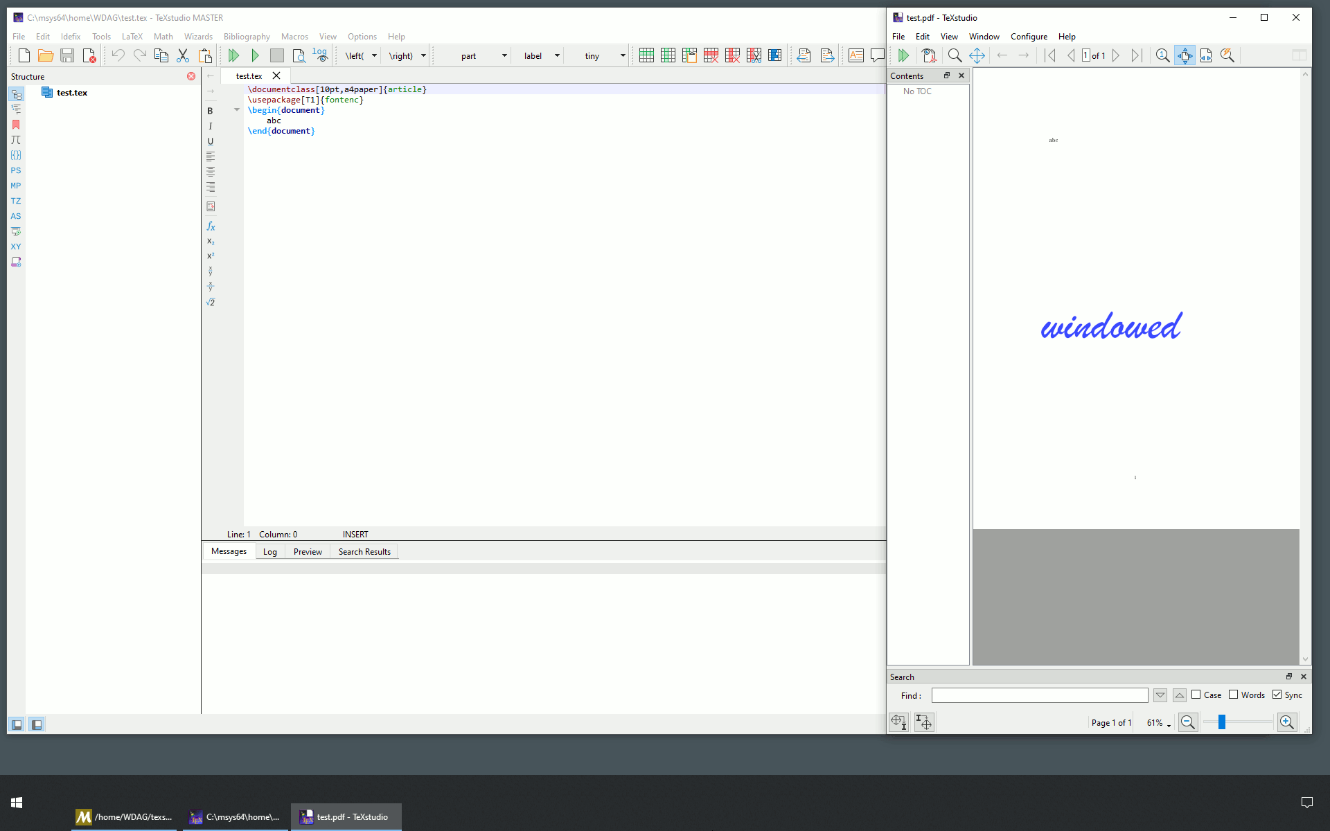1330x831 pixels.
Task: Select the fit-whole-page viewer icon
Action: pyautogui.click(x=1185, y=55)
